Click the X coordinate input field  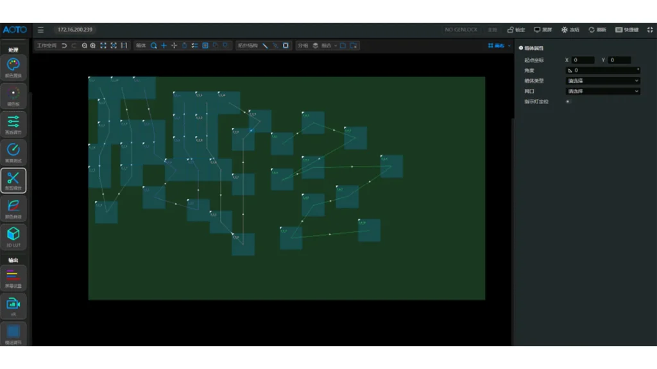[x=583, y=60]
